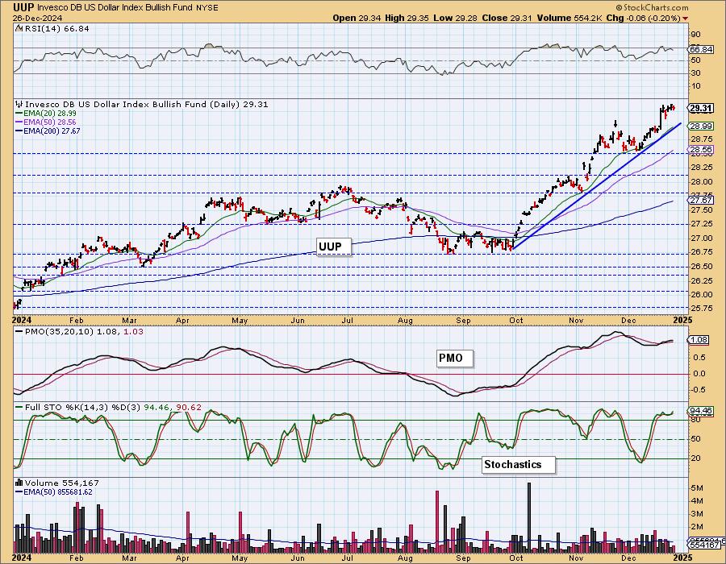Click the 'Dec' label on bottom date axis

point(628,558)
